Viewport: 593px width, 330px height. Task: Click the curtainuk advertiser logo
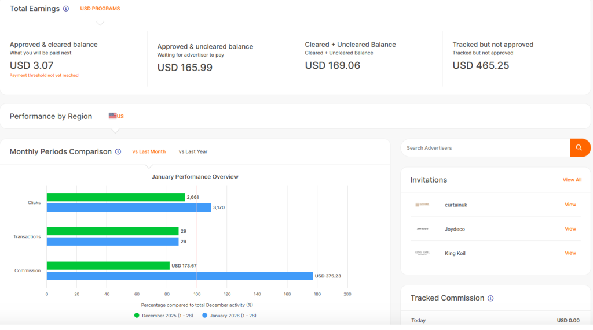coord(422,205)
